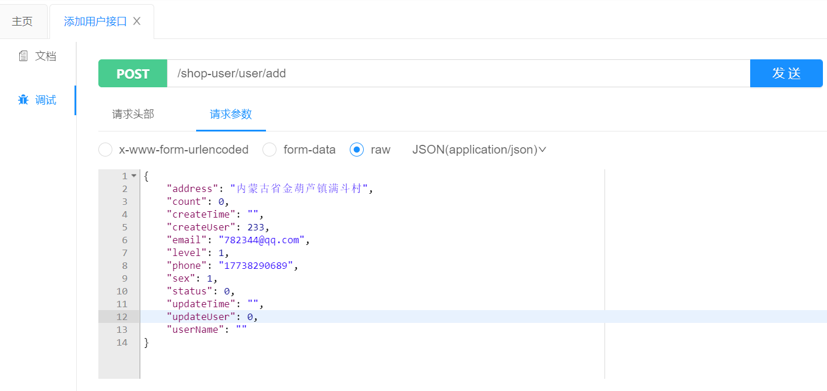Click the "sex" key on line 9
Viewport: 827px width, 391px height.
pos(181,278)
